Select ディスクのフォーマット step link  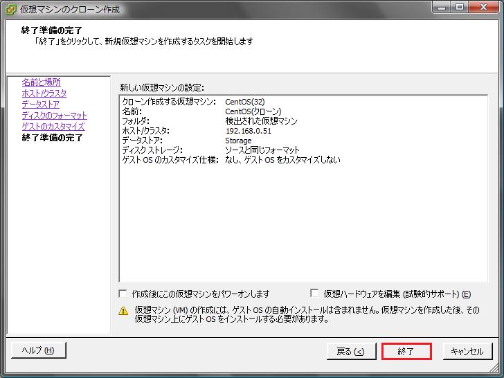point(54,116)
